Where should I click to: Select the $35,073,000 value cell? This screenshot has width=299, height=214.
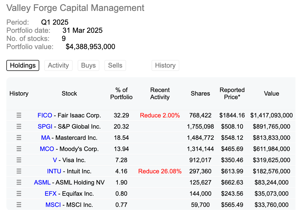pos(271,194)
